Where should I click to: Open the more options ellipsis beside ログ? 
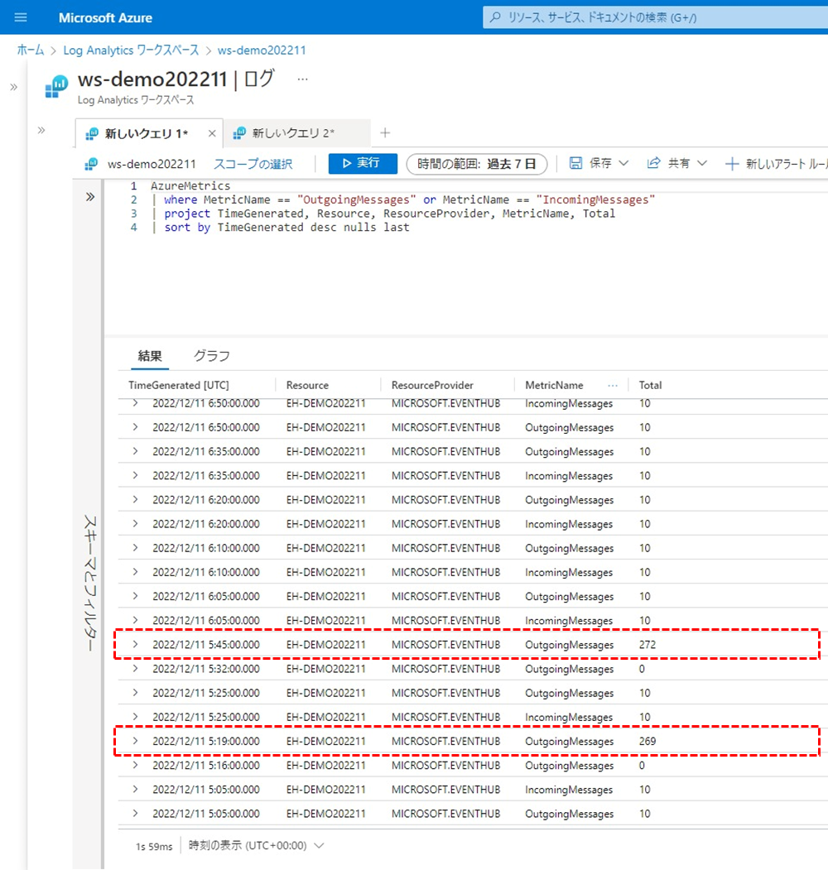click(x=302, y=79)
